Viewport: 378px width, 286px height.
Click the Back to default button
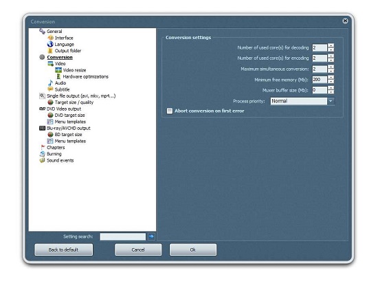click(x=64, y=250)
